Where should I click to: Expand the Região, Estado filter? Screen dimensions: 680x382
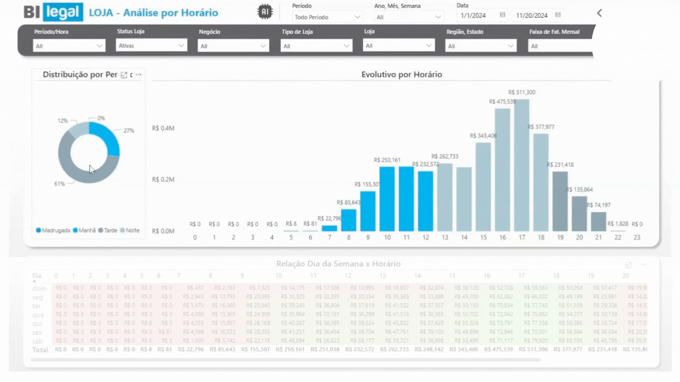481,46
